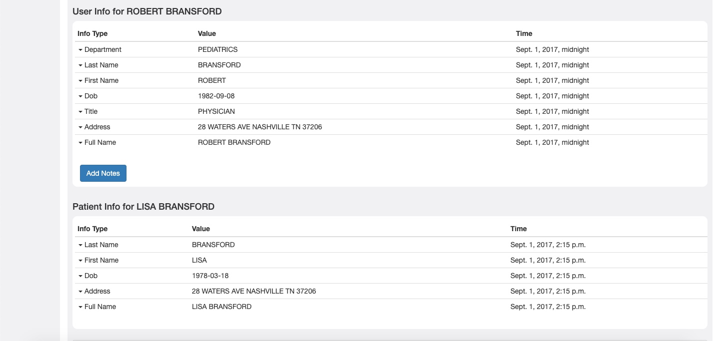This screenshot has width=719, height=341.
Task: Expand the patient Address caret
Action: (80, 292)
